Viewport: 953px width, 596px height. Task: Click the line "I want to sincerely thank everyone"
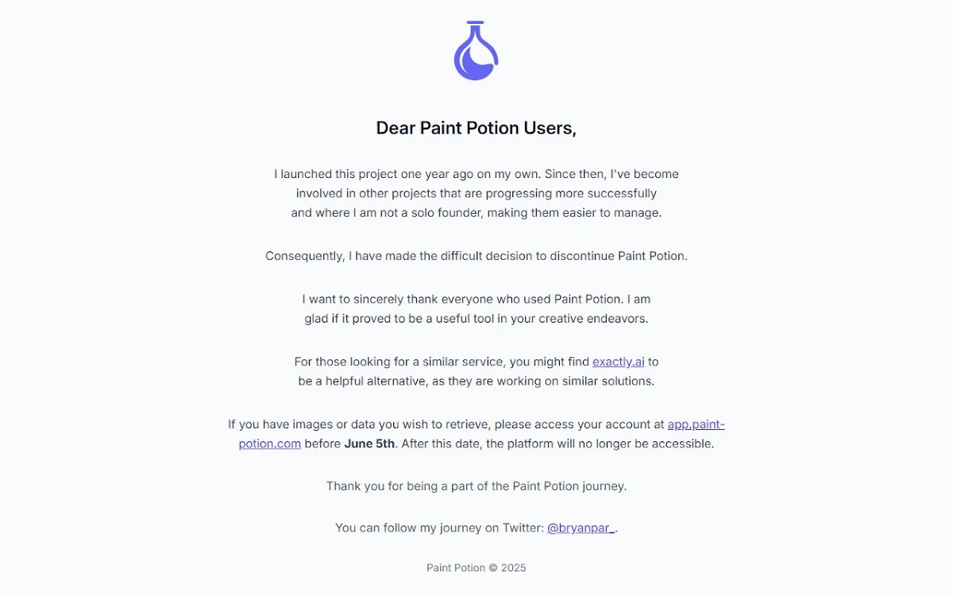tap(476, 300)
